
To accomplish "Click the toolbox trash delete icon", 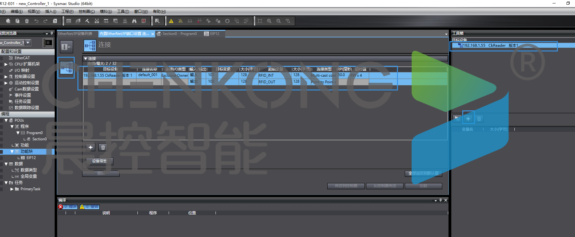I will tap(479, 119).
